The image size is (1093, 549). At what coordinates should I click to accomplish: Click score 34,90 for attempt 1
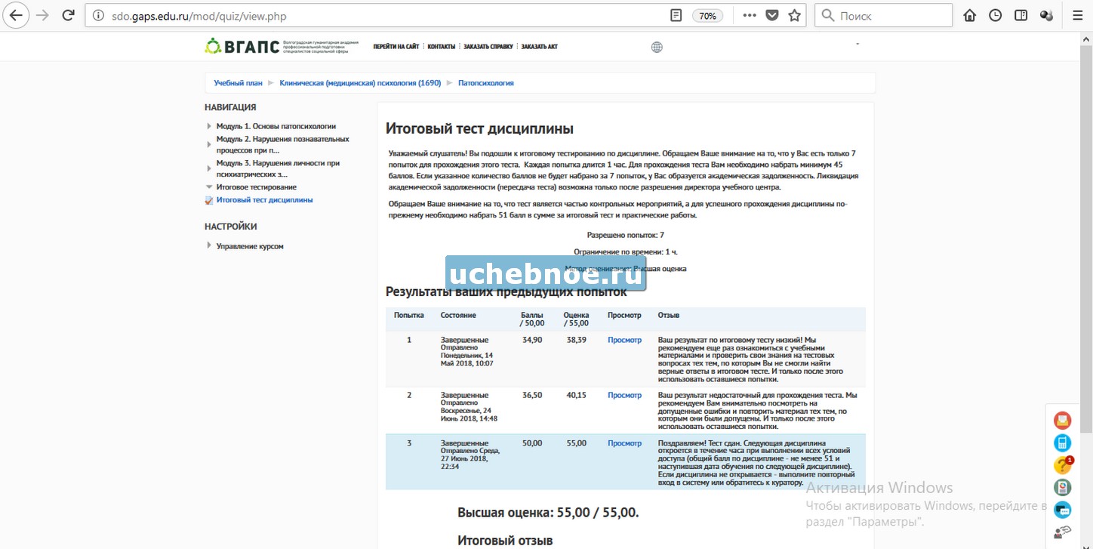531,340
